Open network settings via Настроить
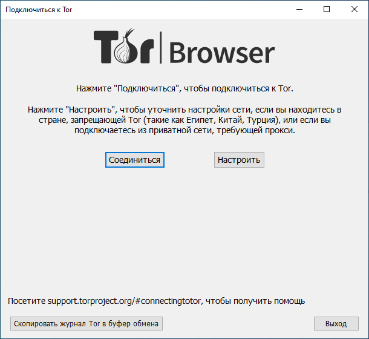The height and width of the screenshot is (339, 369). tap(239, 160)
